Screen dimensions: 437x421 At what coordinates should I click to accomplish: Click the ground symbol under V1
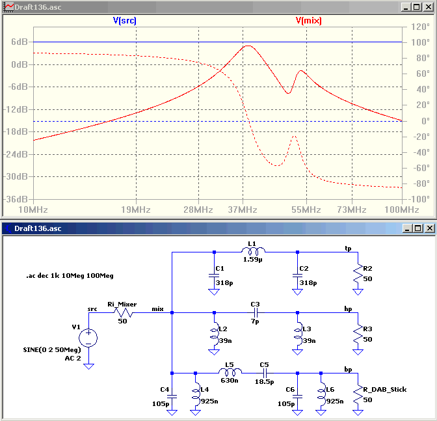(x=88, y=366)
